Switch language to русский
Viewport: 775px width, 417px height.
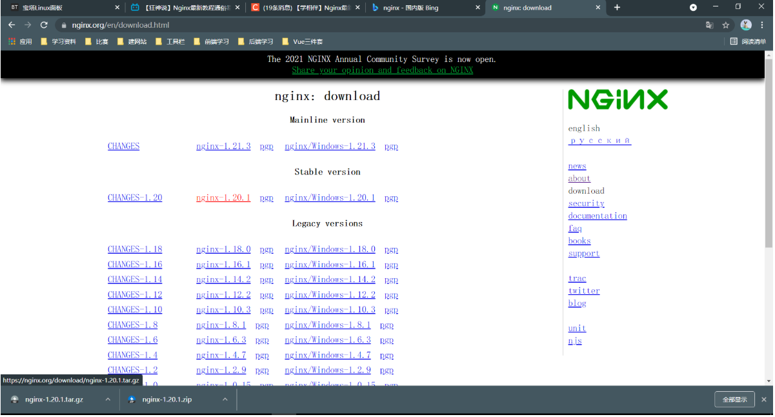point(599,141)
